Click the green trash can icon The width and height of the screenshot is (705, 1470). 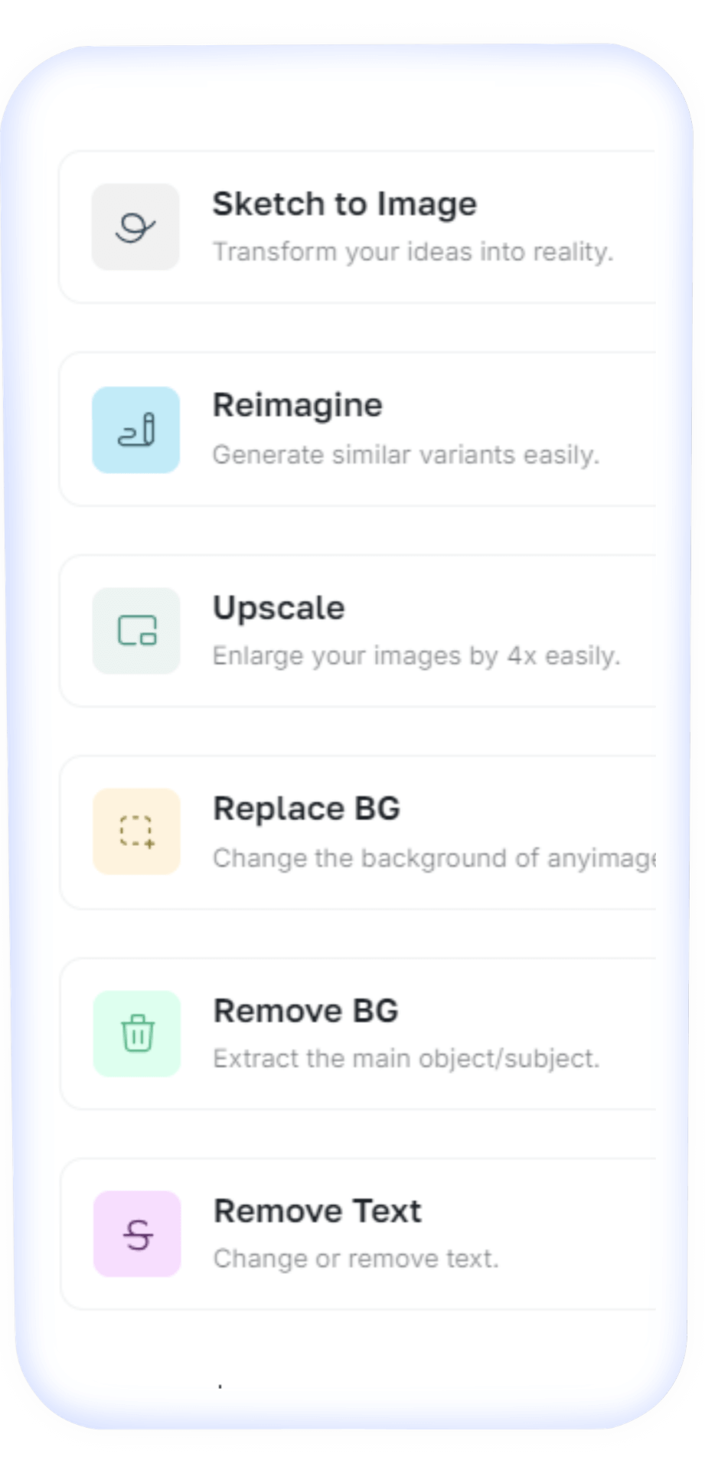[137, 1034]
